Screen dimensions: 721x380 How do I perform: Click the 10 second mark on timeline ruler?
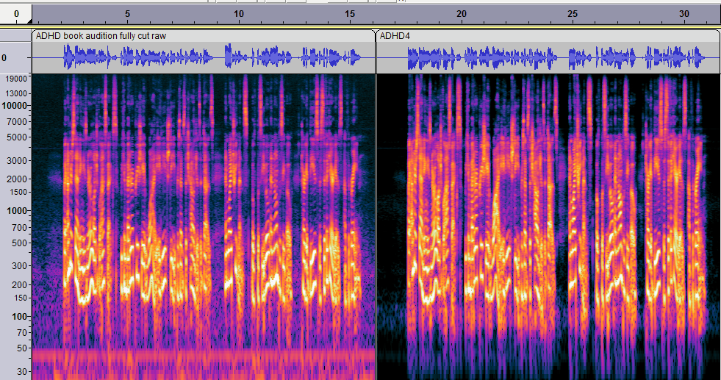[239, 14]
